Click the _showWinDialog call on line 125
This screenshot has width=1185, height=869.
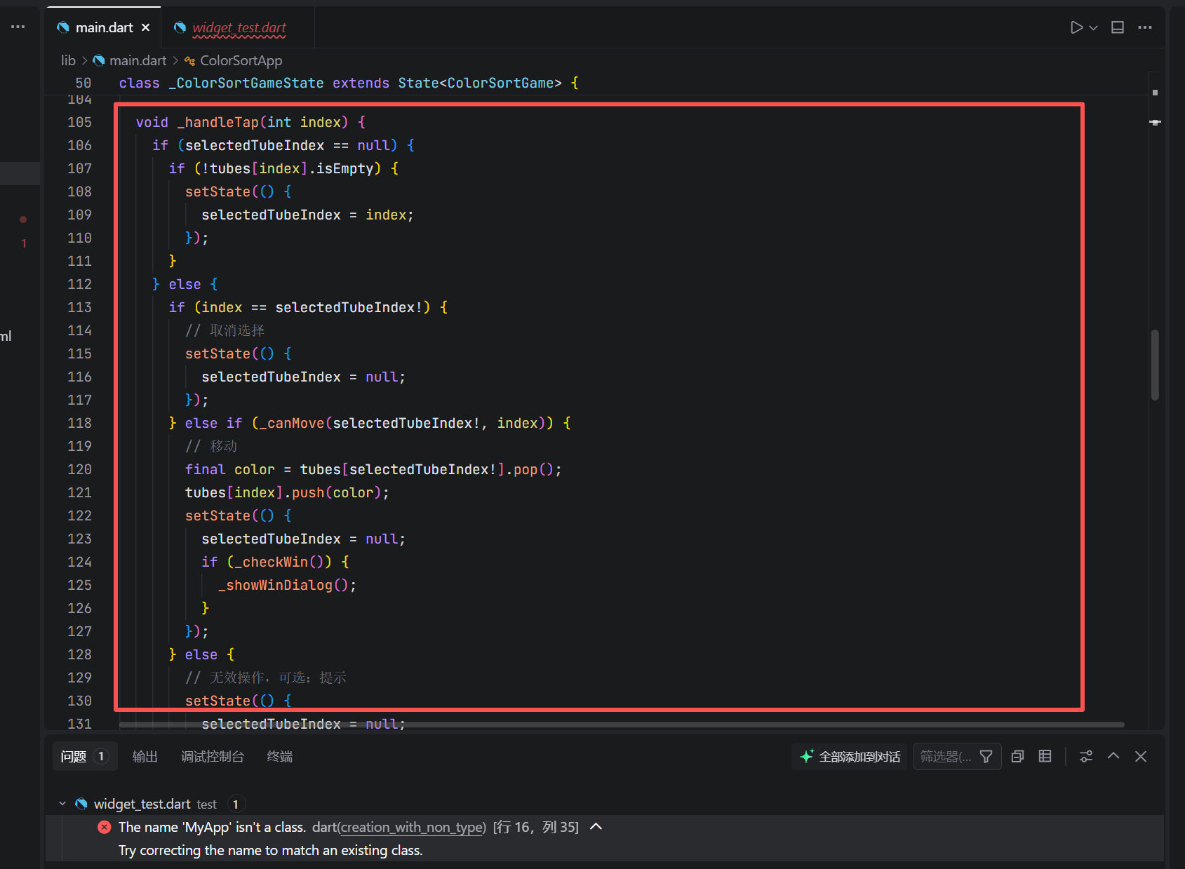pyautogui.click(x=275, y=585)
